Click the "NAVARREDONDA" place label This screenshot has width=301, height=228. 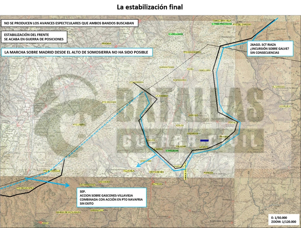[x=88, y=185]
